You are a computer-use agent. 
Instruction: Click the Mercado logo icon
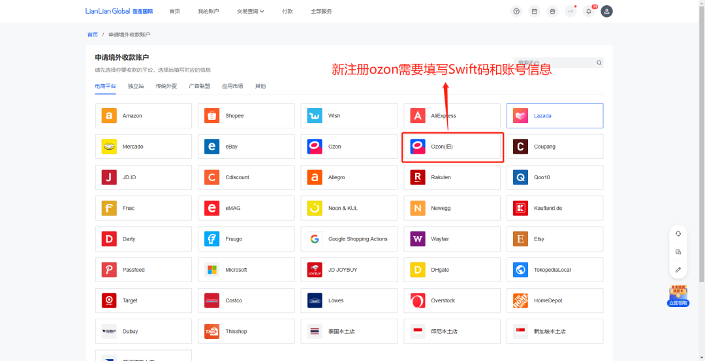pos(109,147)
